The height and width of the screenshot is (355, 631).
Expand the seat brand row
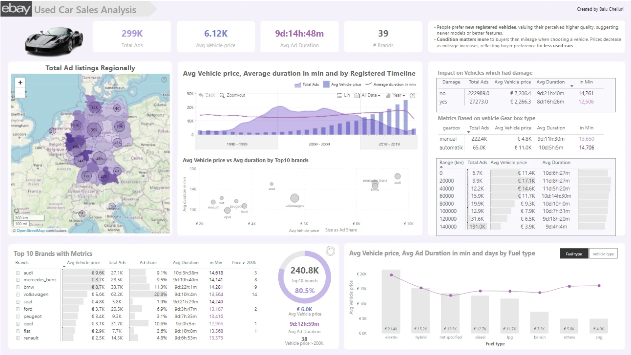click(x=18, y=302)
